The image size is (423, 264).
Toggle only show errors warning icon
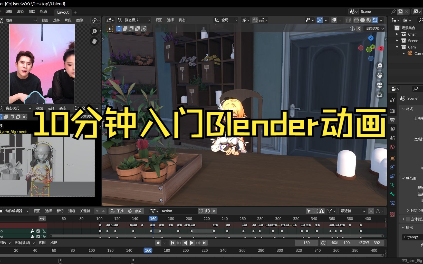[x=322, y=211]
